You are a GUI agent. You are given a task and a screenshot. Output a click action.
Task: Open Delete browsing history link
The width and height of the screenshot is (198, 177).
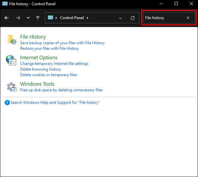[41, 69]
